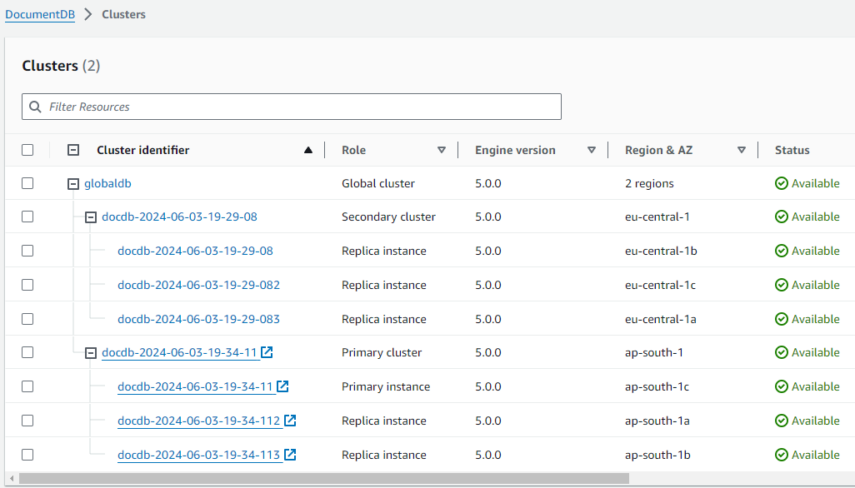The width and height of the screenshot is (855, 488).
Task: Click Available status icon for the ap-south-1 primary cluster
Action: 782,352
